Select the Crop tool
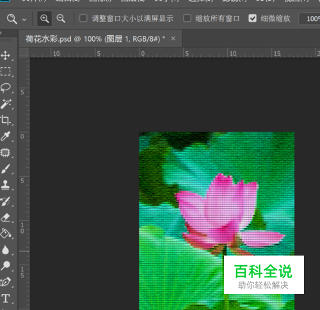This screenshot has width=320, height=310. (6, 120)
